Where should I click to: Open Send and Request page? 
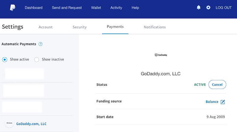pos(67,8)
